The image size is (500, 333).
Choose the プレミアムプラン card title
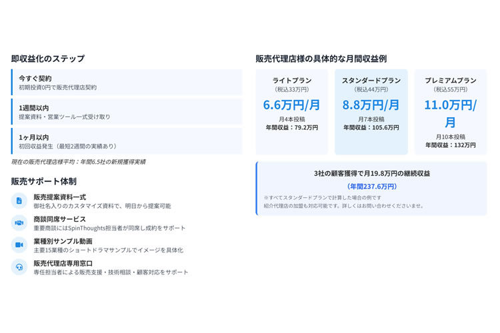click(x=450, y=80)
